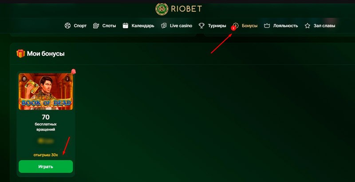Click the crown icon beside Лояльность

[x=267, y=26]
